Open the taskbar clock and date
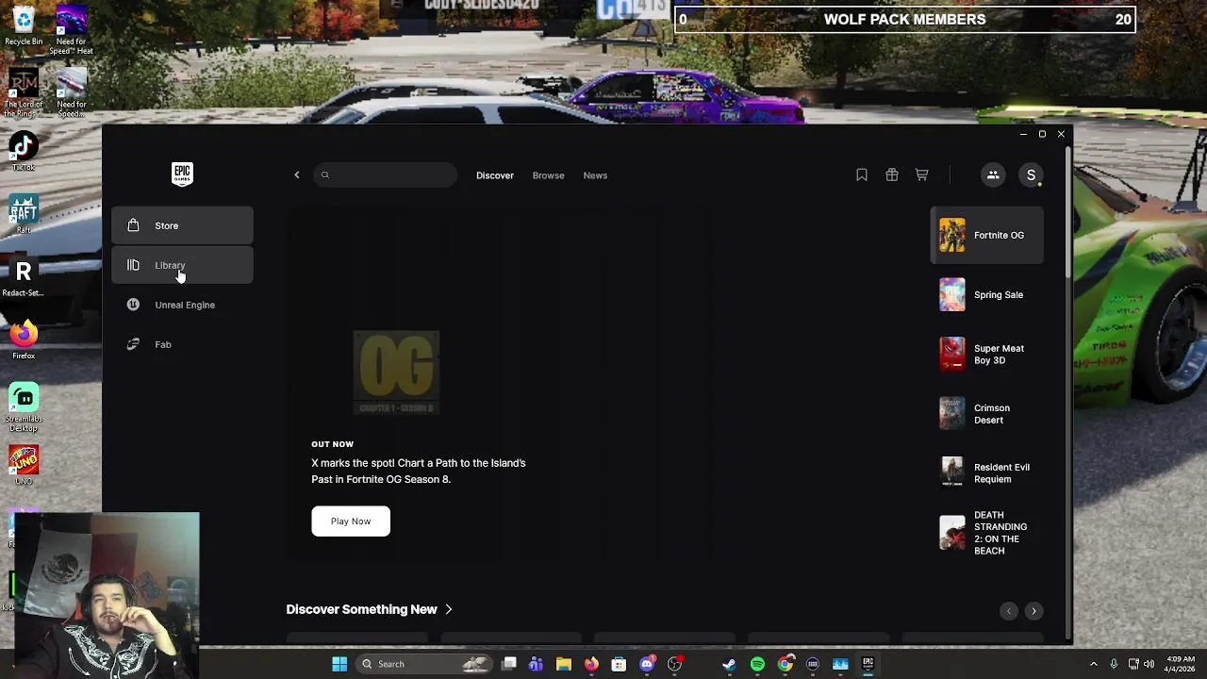Image resolution: width=1207 pixels, height=679 pixels. tap(1181, 664)
